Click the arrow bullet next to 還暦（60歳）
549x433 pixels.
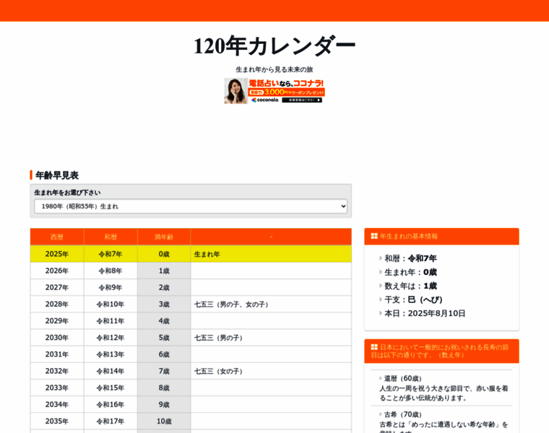click(381, 378)
